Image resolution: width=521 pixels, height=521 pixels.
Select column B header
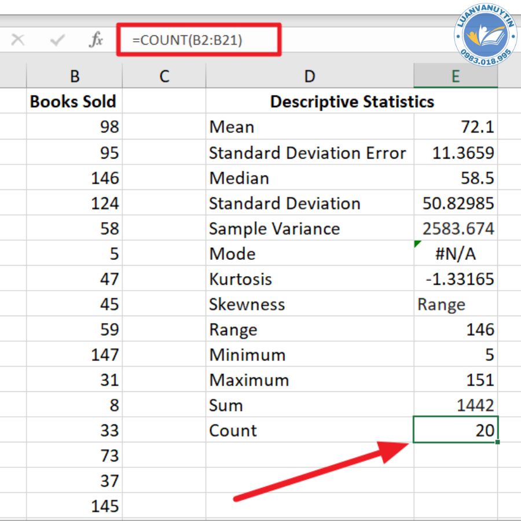74,76
